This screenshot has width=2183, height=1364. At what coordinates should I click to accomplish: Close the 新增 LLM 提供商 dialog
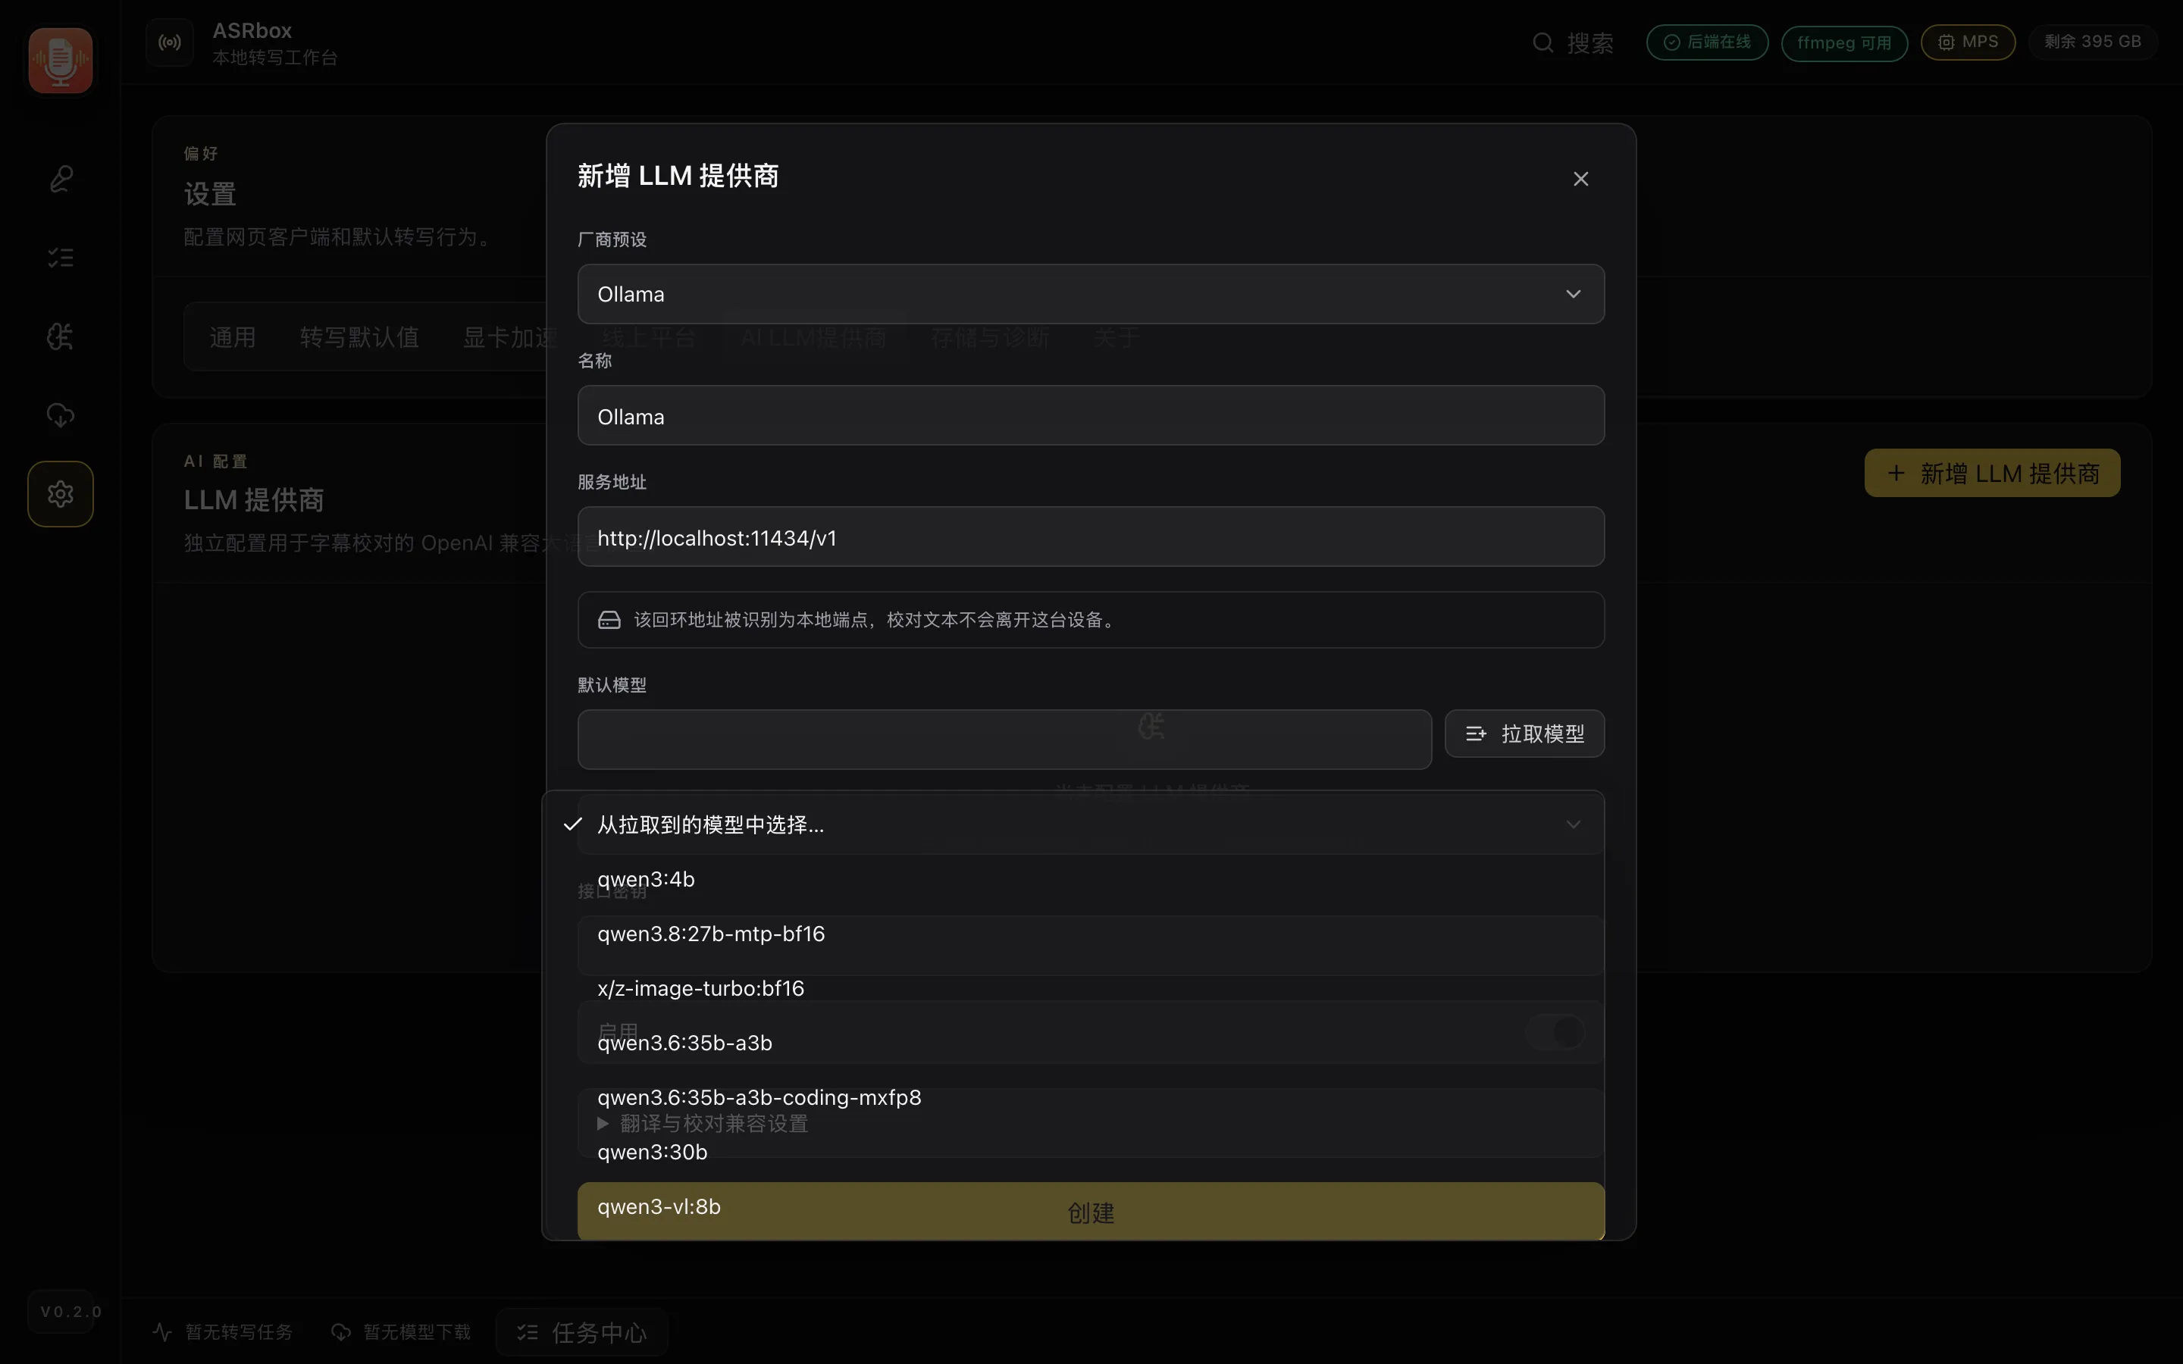[x=1580, y=179]
